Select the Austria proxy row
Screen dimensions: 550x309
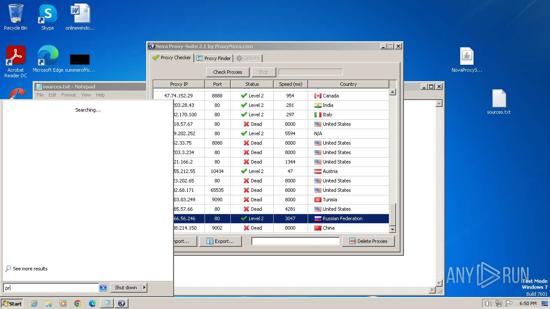[271, 171]
